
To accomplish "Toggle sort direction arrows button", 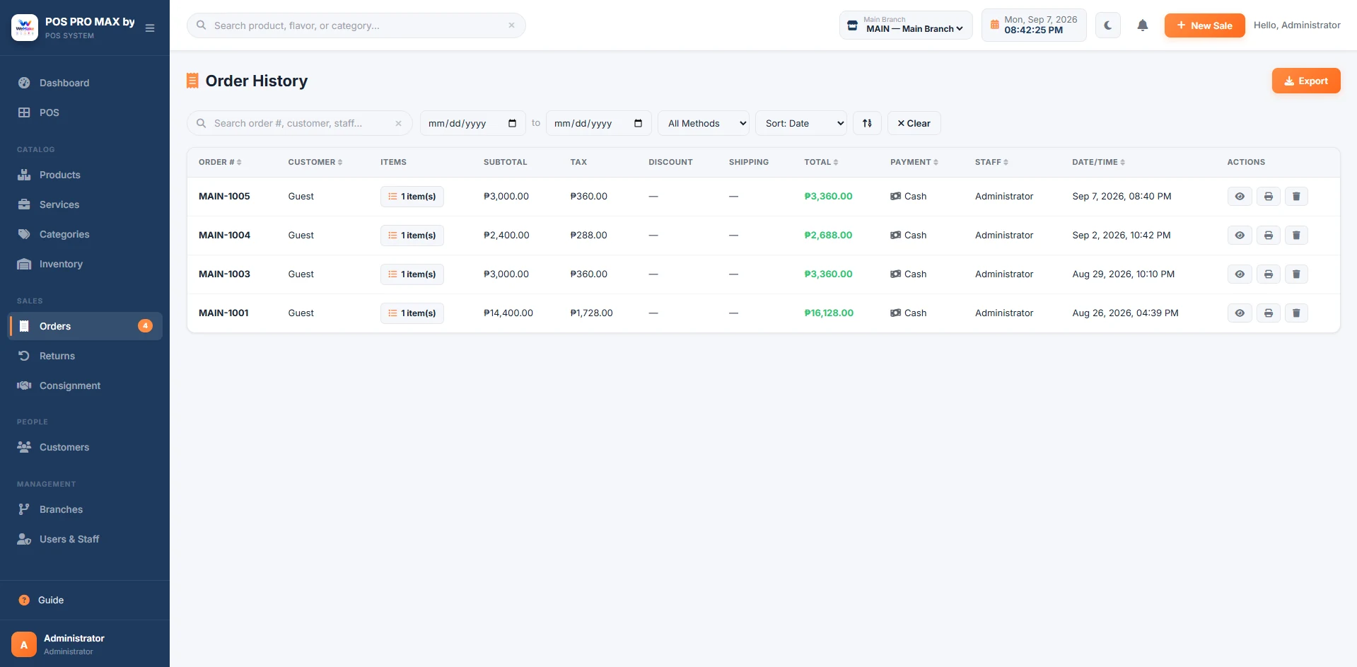I will coord(867,123).
